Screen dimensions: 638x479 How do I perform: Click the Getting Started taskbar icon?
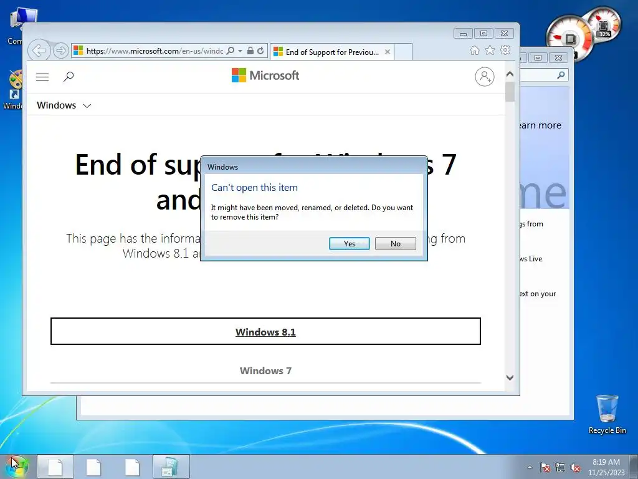coord(171,467)
